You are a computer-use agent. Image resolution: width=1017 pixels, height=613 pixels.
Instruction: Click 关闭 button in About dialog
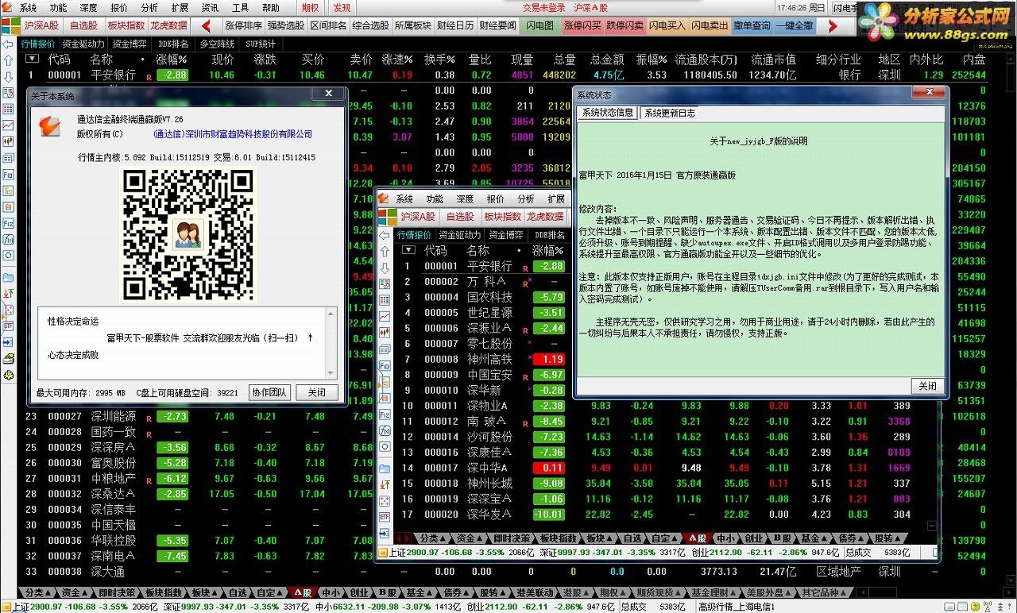click(x=316, y=392)
